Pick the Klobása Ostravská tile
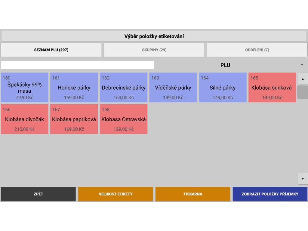Viewport: 308px width, 231px height. coord(124,119)
